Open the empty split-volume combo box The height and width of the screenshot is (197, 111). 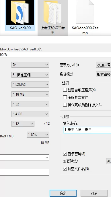click(25, 158)
